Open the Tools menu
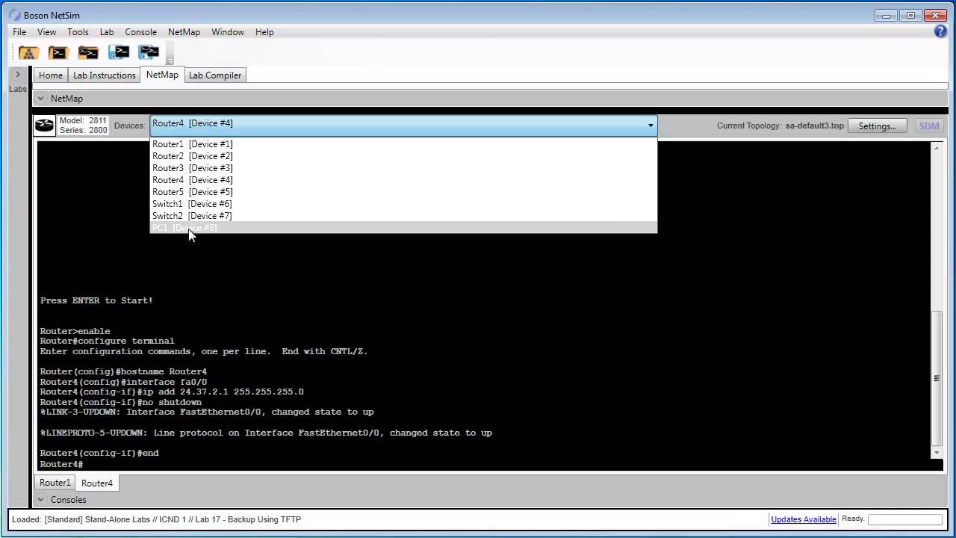 [x=78, y=32]
